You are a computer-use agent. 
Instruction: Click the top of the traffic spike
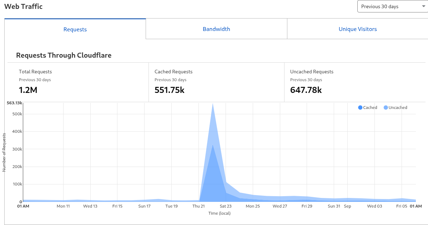(213, 104)
